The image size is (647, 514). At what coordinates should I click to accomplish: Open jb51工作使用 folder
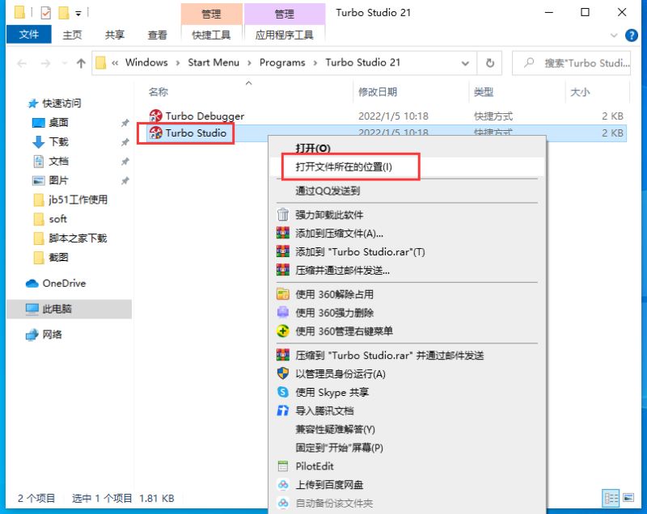[x=70, y=200]
